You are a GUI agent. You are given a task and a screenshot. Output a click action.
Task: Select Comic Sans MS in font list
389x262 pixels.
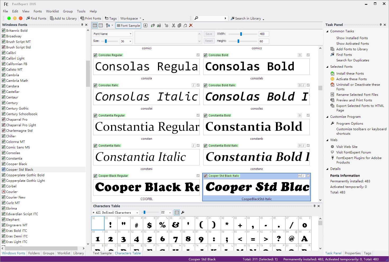[18, 147]
